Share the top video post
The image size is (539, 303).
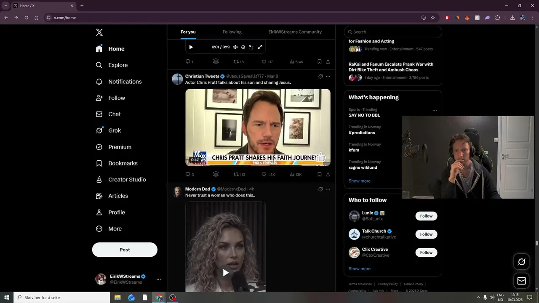tap(328, 61)
